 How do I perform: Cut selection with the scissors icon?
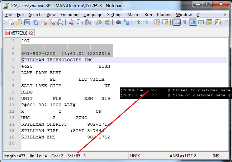(x=71, y=22)
